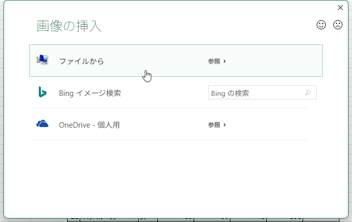Select the OneDrive - 個人用 label

[x=89, y=125]
